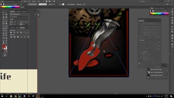Viewport: 174px width, 98px height.
Task: Select the Rectangle tool
Action: (4, 22)
